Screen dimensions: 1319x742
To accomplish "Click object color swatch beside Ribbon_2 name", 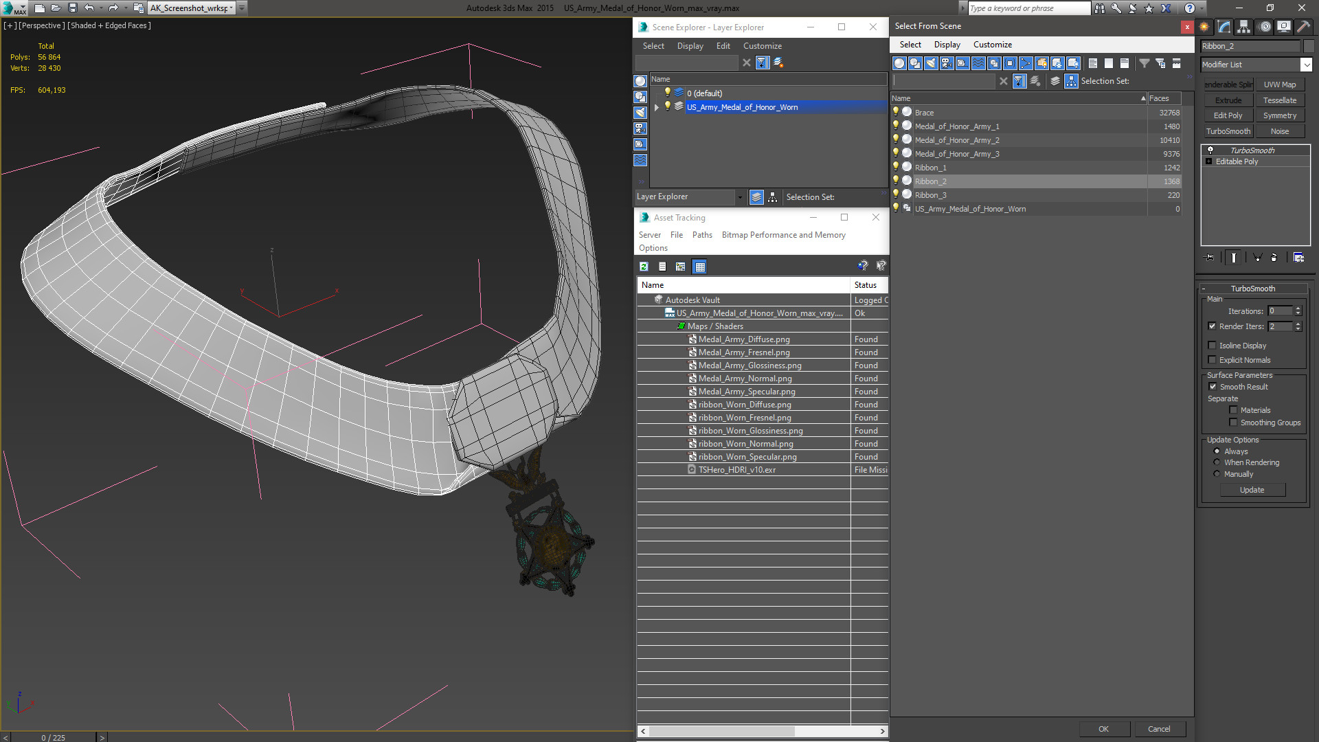I will 1308,46.
